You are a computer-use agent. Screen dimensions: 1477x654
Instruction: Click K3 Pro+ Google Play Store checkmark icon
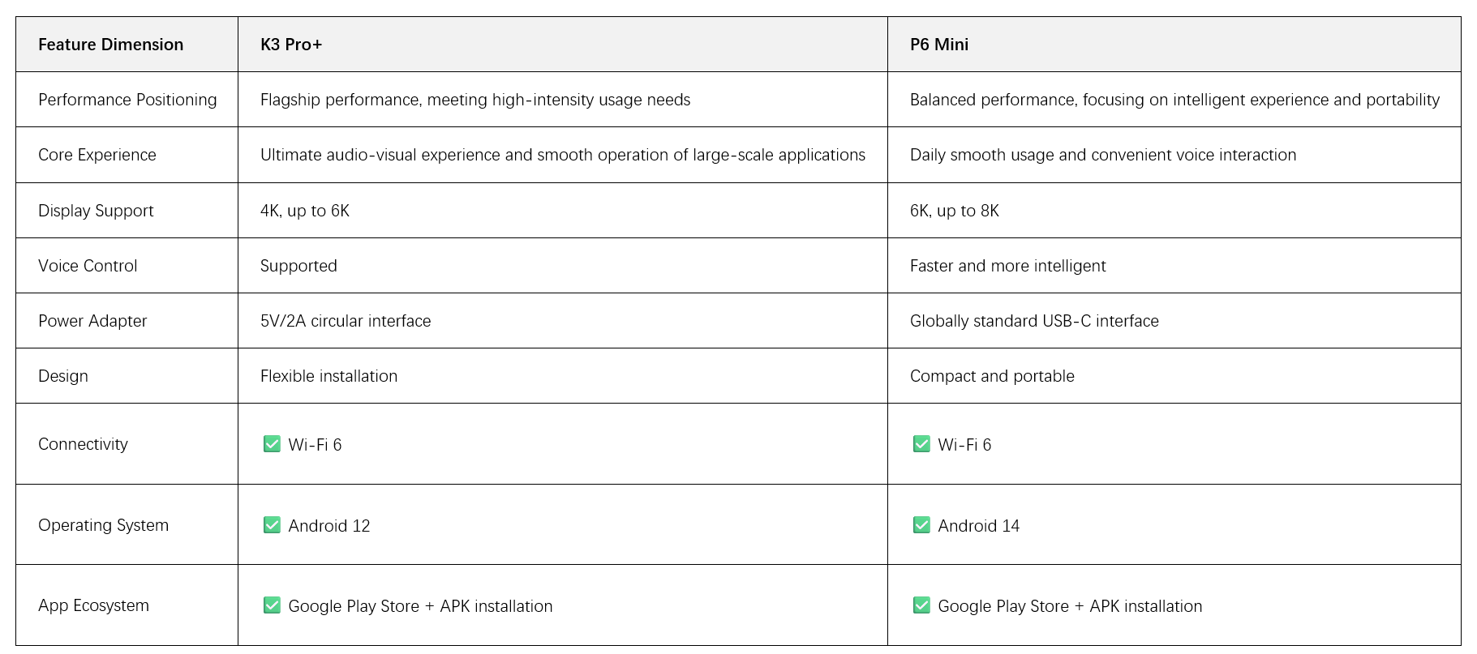pyautogui.click(x=272, y=605)
